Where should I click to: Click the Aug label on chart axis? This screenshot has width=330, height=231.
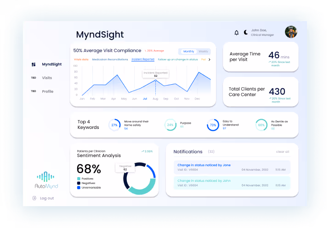(x=155, y=98)
